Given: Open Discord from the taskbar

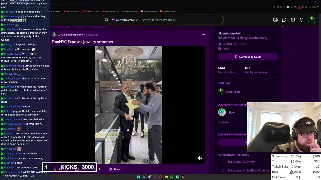Looking at the screenshot, I should 150,177.
